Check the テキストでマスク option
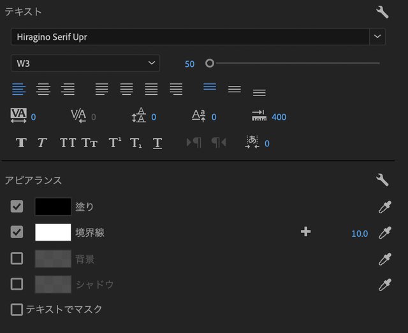 [17, 309]
